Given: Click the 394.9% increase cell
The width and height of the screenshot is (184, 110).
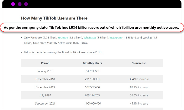Looking at the screenshot, I should (139, 79).
